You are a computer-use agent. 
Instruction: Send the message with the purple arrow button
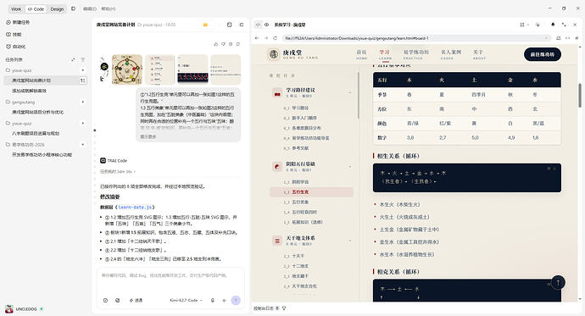(x=236, y=300)
